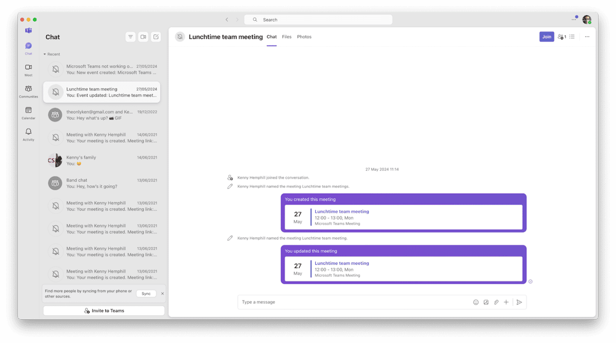
Task: Insert an image into message
Action: [486, 302]
